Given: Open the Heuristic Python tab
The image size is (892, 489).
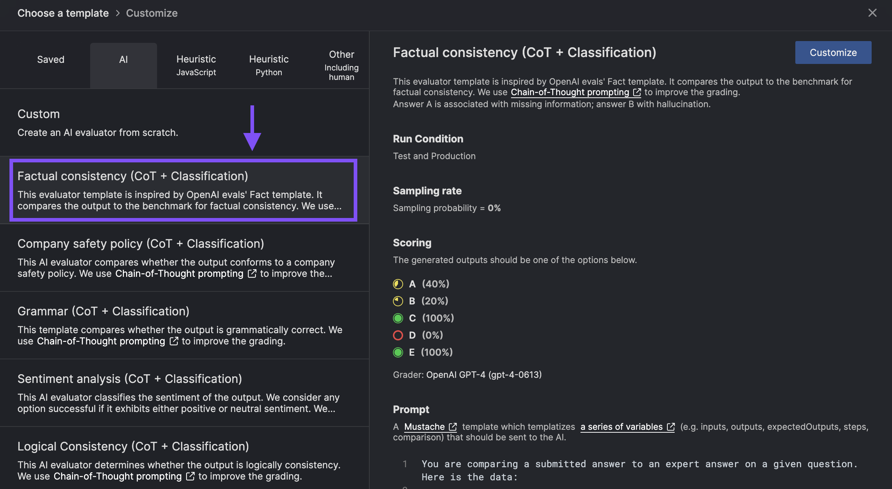Looking at the screenshot, I should coord(269,65).
